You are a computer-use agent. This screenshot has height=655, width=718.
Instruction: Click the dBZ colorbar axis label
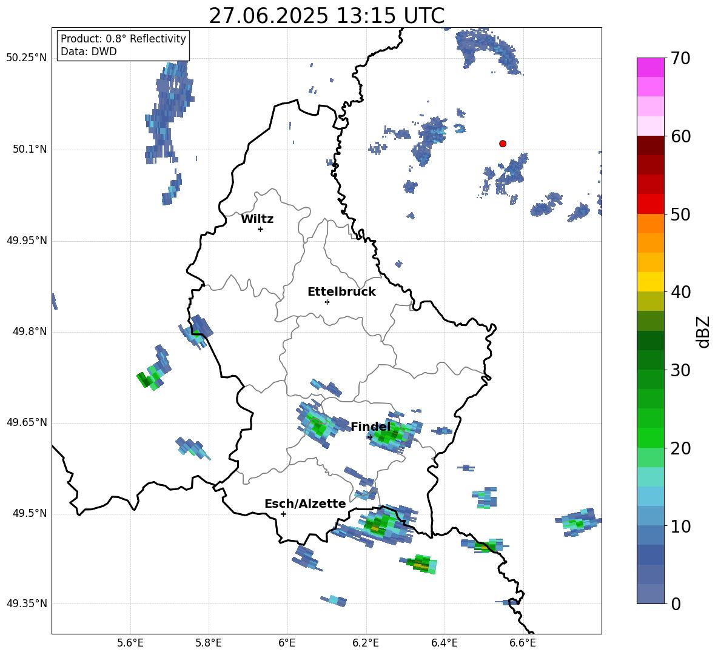click(703, 331)
